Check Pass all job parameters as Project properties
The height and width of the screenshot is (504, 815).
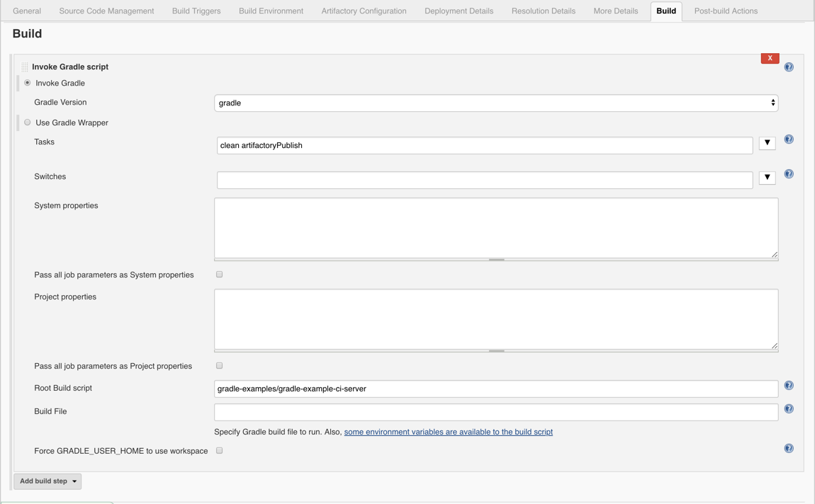219,365
